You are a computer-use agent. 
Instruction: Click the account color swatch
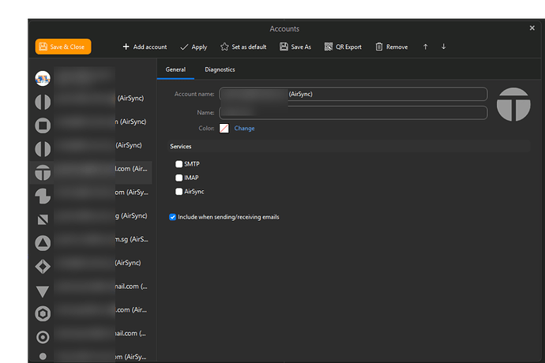pos(224,128)
